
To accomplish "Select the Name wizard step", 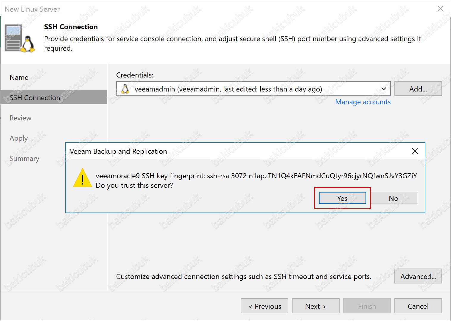I will click(x=19, y=77).
